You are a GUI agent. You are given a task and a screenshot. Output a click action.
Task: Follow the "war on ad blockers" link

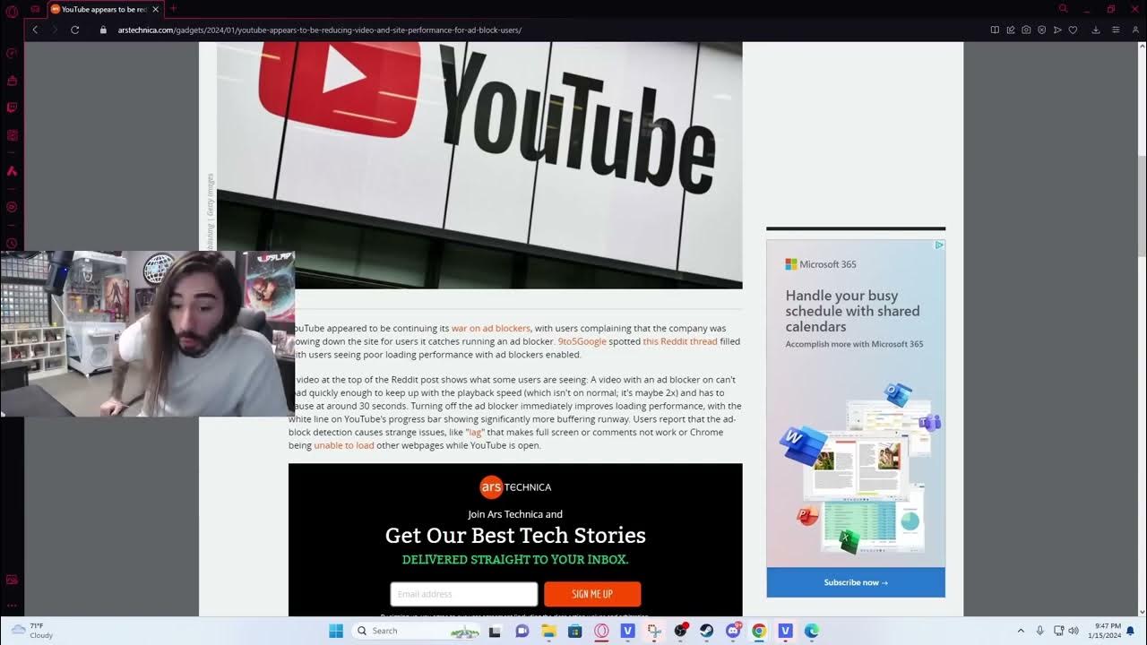click(490, 328)
